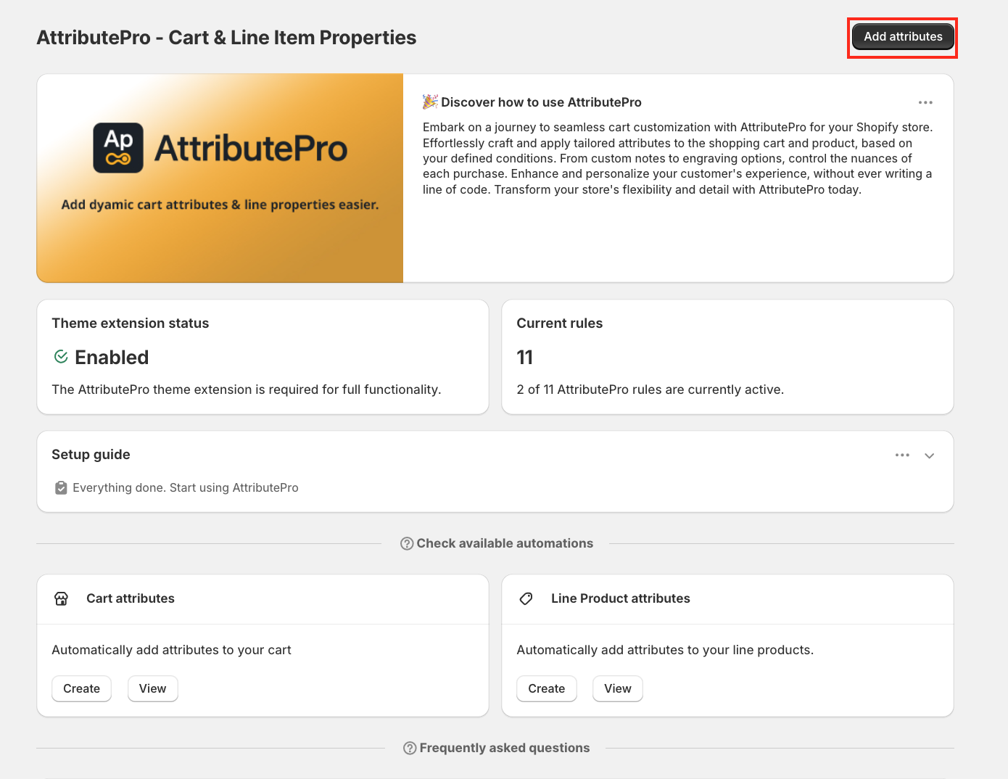Viewport: 1008px width, 779px height.
Task: Click the party popper emoji in Discover heading
Action: point(430,102)
